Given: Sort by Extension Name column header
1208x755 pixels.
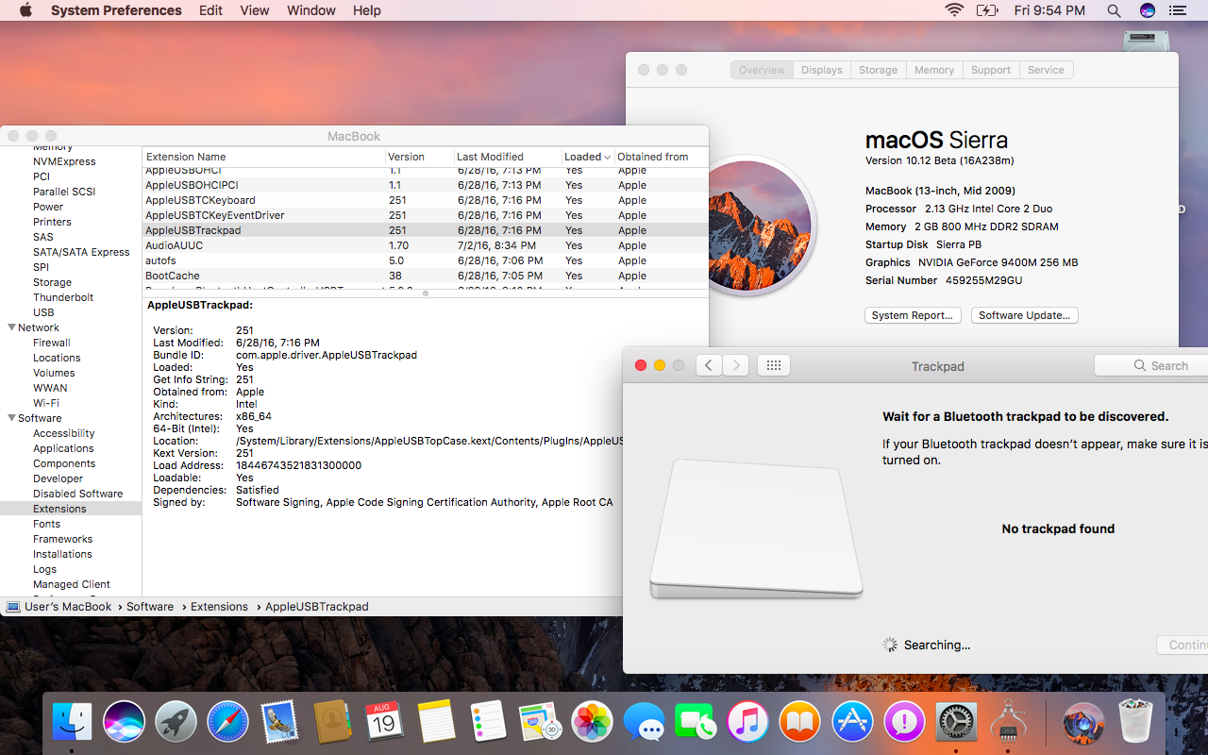Looking at the screenshot, I should coord(264,157).
